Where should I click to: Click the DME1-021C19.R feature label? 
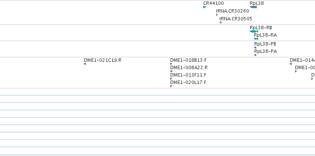click(x=103, y=60)
